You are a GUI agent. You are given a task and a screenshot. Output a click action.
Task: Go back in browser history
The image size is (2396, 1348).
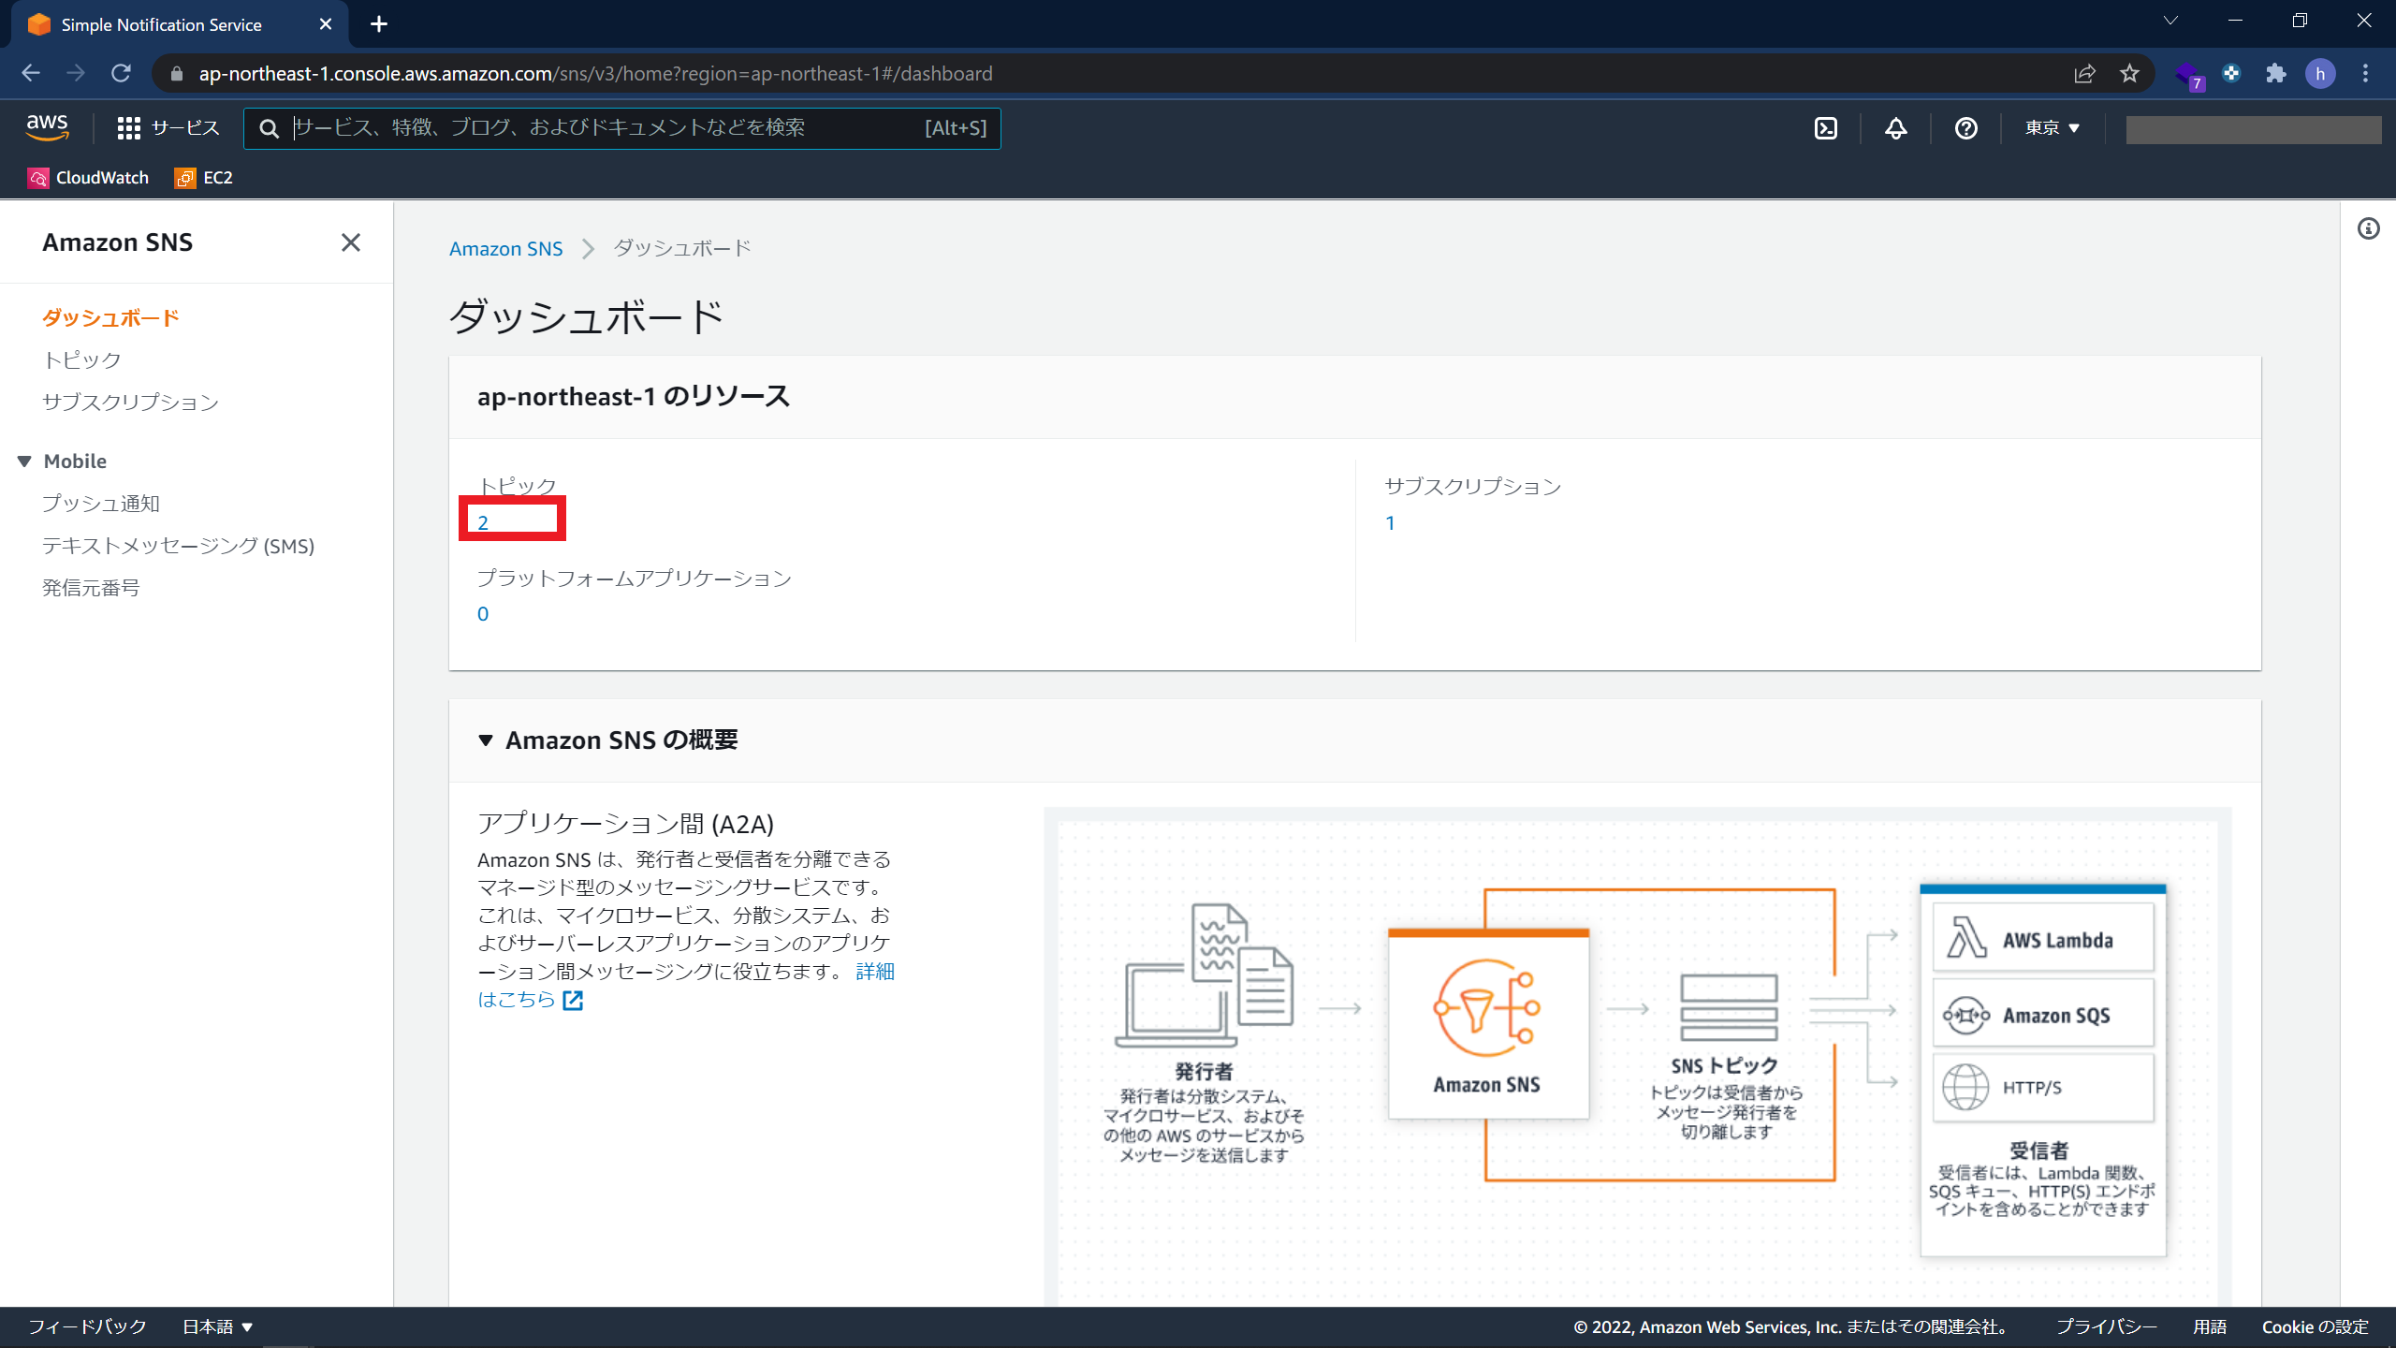pos(31,73)
